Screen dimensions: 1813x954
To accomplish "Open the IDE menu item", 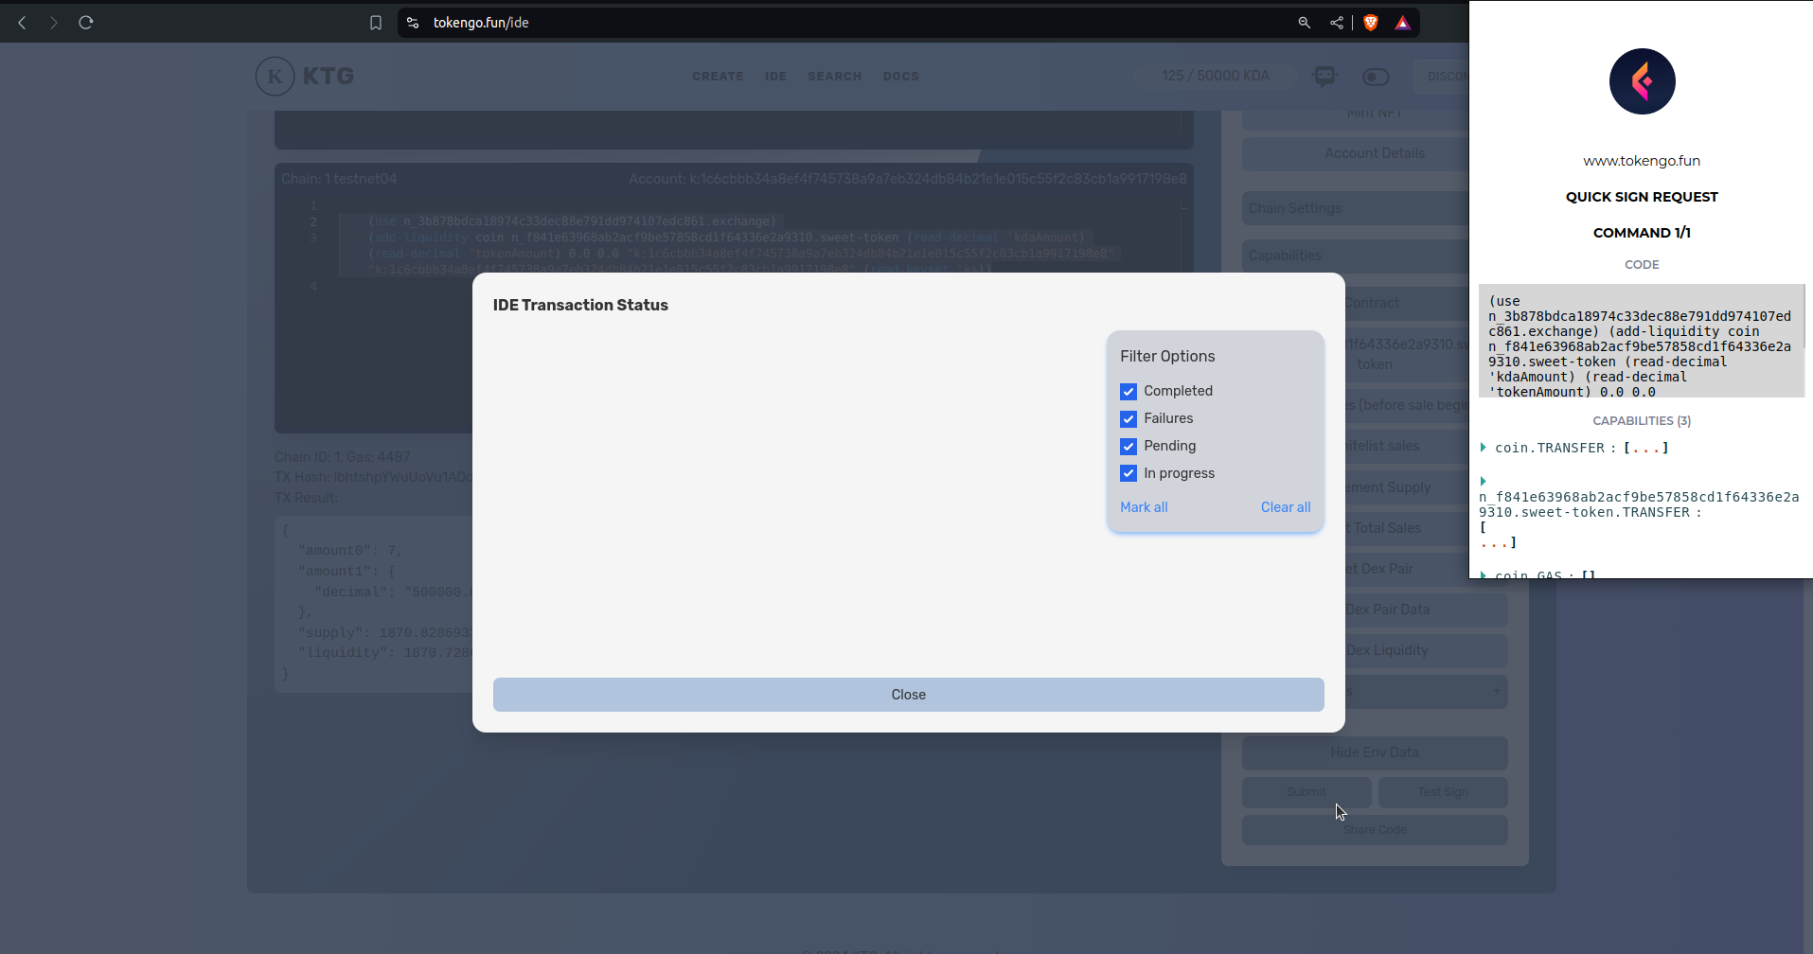I will coord(775,77).
